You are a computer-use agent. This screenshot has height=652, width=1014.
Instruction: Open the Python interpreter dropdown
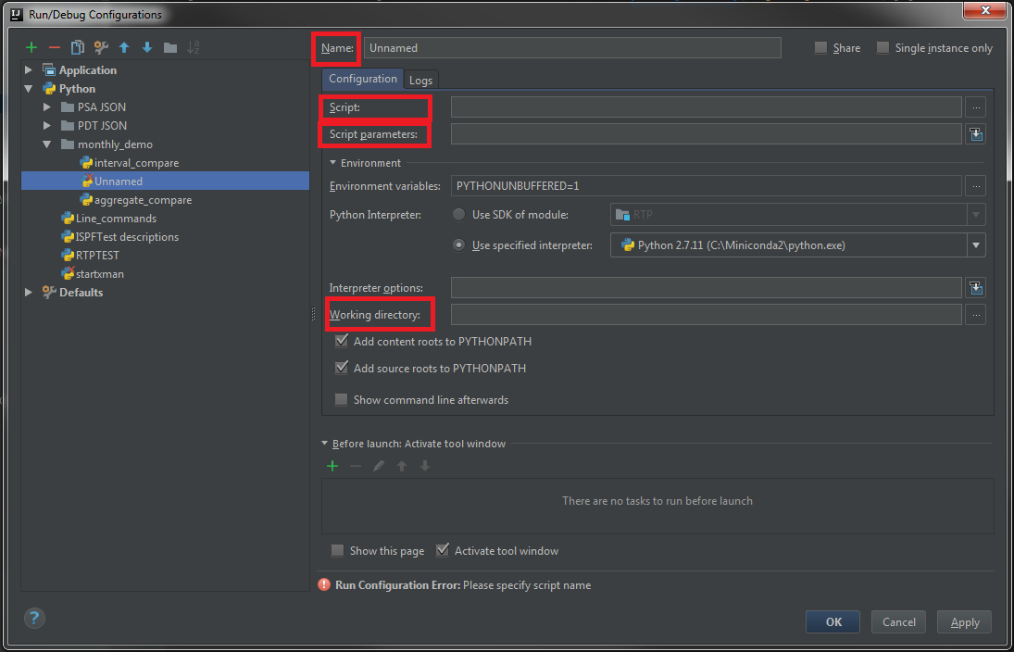[x=975, y=245]
